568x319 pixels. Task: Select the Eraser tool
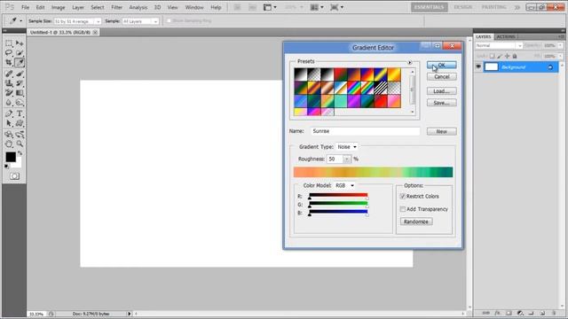[x=9, y=93]
